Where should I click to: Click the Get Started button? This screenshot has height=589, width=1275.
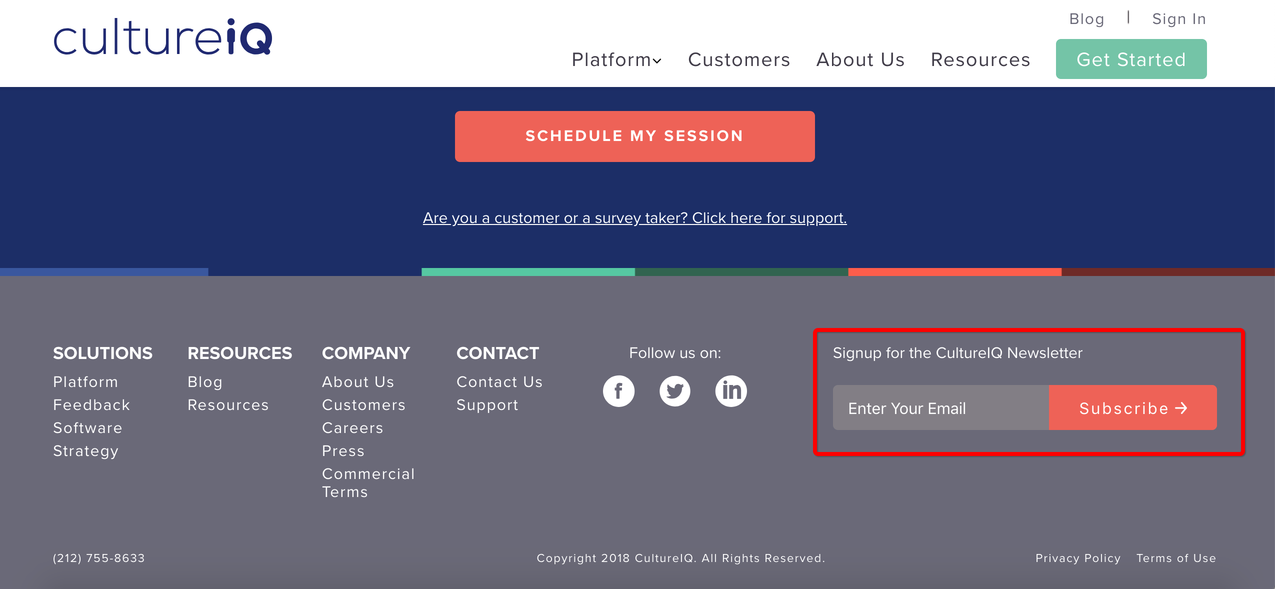pyautogui.click(x=1131, y=59)
